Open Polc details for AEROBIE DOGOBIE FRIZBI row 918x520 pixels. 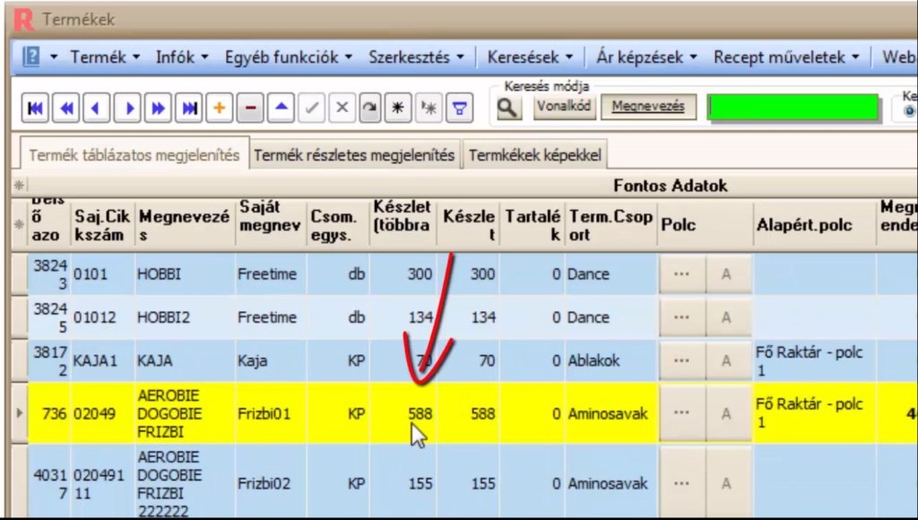(681, 413)
